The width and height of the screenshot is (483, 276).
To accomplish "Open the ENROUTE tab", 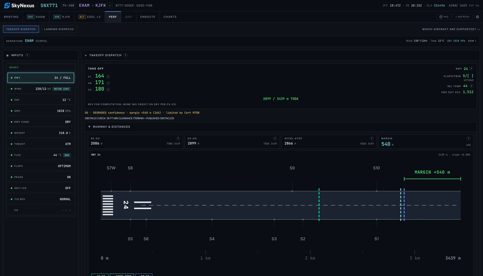I will pos(148,17).
